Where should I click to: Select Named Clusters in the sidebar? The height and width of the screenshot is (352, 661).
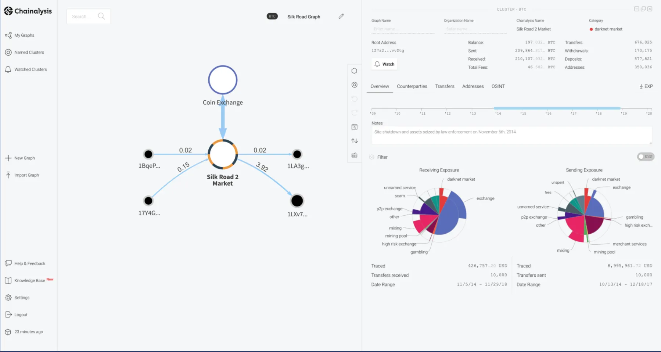pos(29,52)
